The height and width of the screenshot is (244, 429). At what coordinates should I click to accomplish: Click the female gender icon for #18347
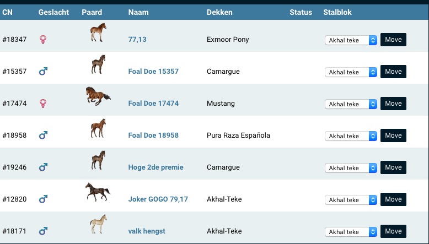click(43, 40)
